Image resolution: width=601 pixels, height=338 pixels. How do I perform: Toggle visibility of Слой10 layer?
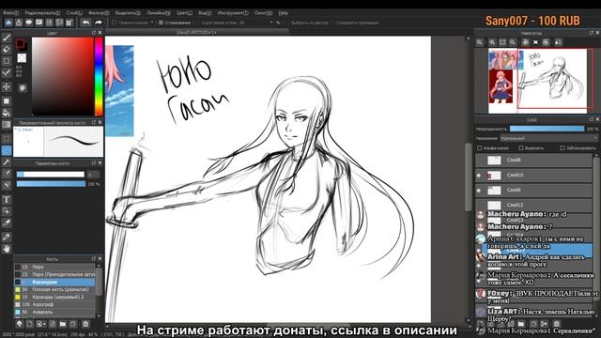[479, 176]
